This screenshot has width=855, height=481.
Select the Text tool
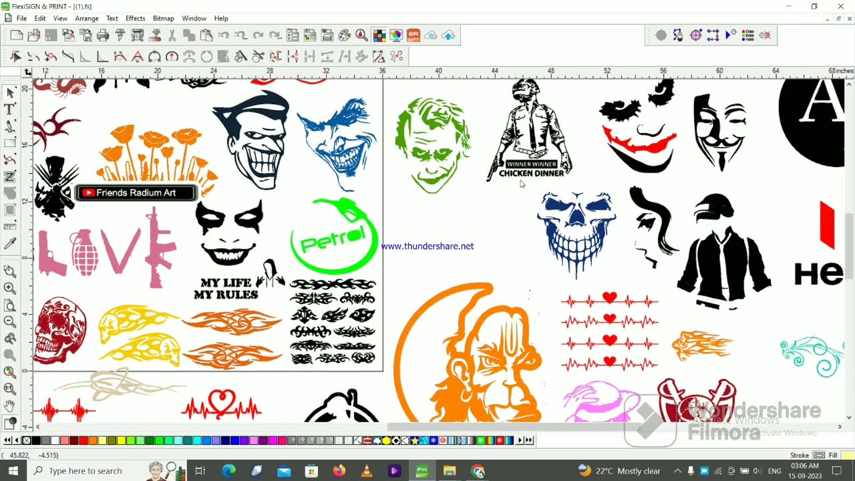click(9, 110)
